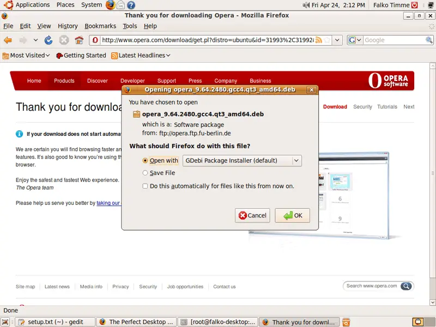The height and width of the screenshot is (327, 436).
Task: Bookmark this page with the star icon
Action: tap(328, 40)
